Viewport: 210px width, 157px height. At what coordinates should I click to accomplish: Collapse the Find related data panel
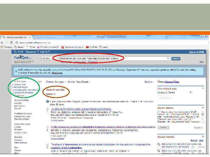point(203,88)
